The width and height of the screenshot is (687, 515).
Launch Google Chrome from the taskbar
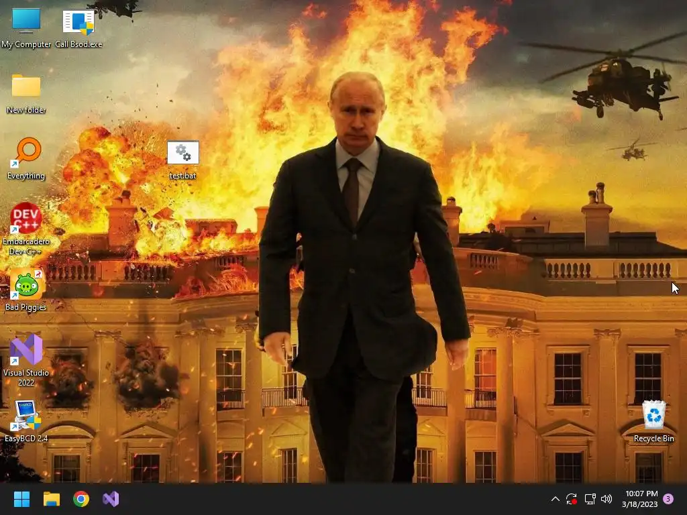click(x=81, y=499)
